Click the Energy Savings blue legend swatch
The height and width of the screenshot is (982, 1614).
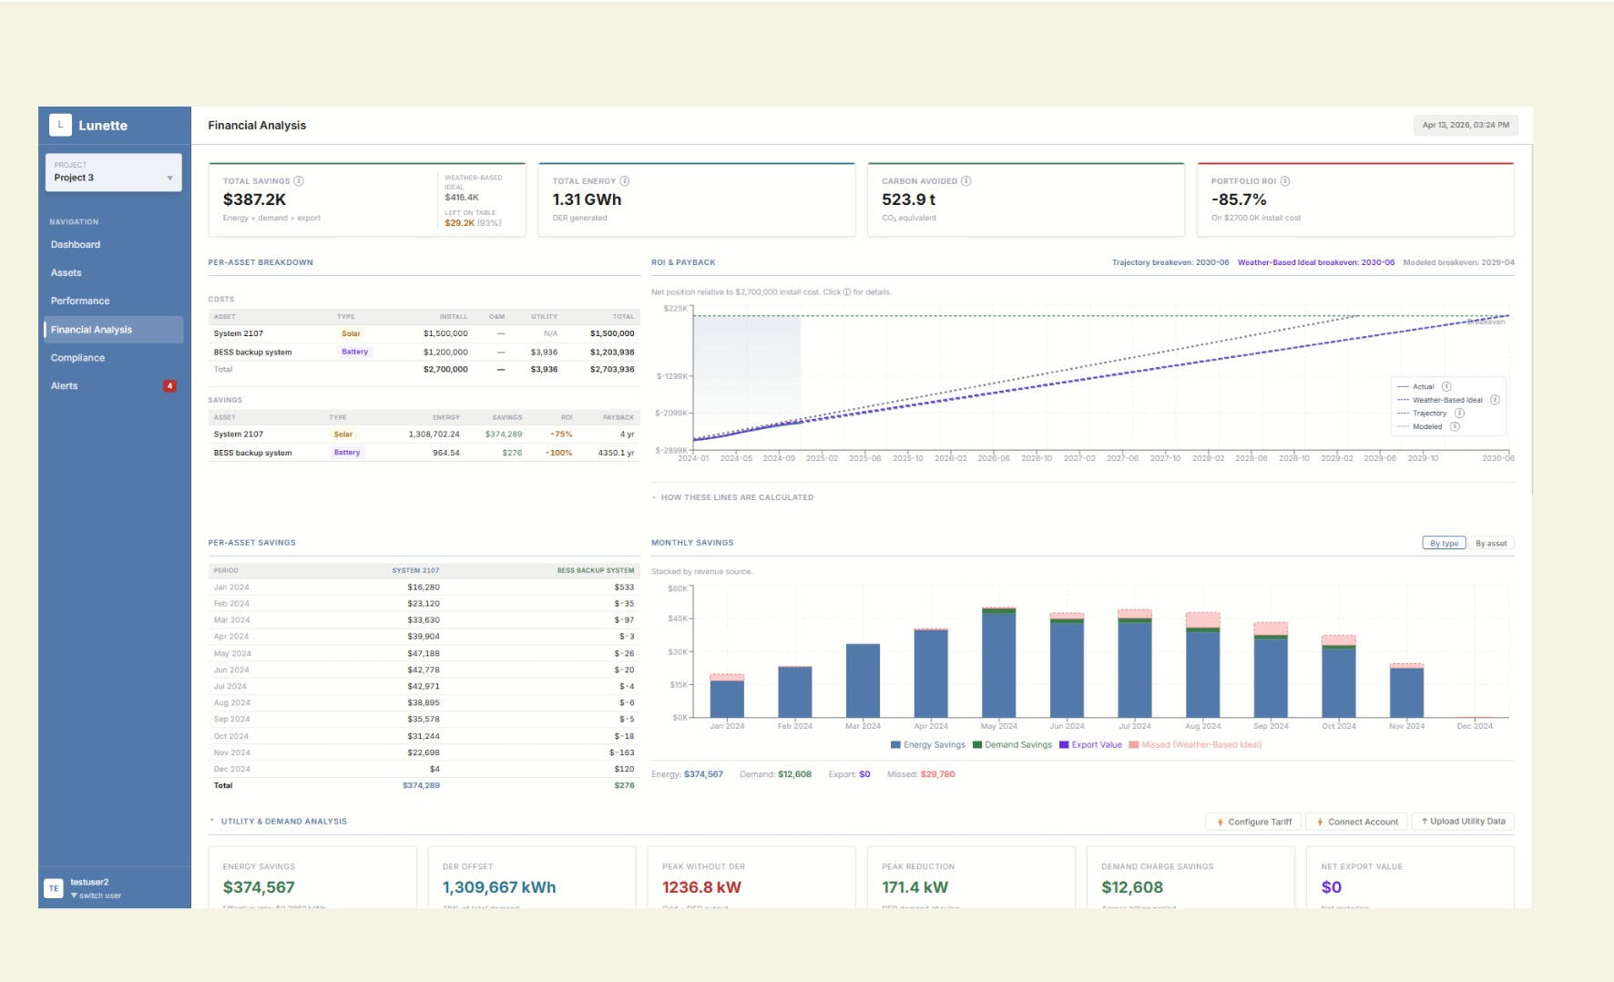pyautogui.click(x=895, y=745)
